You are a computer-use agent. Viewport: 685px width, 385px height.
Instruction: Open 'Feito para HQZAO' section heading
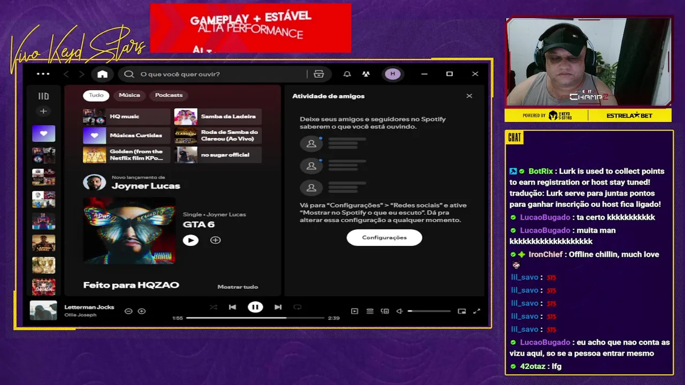pyautogui.click(x=131, y=286)
